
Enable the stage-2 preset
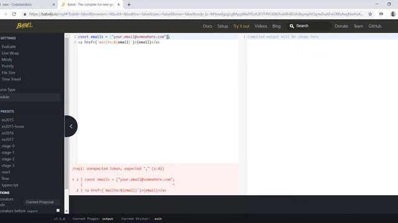click(x=8, y=159)
